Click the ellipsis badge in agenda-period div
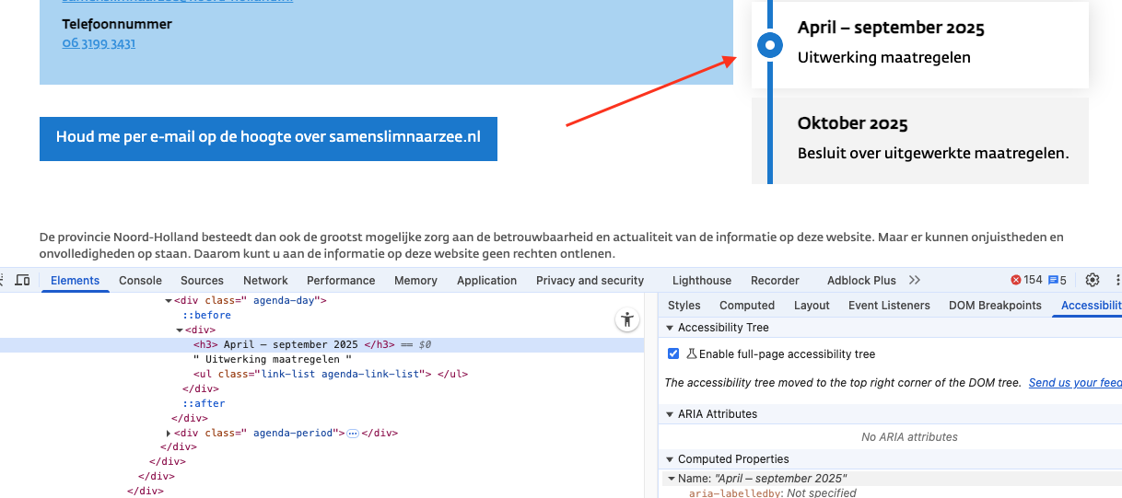 point(352,433)
